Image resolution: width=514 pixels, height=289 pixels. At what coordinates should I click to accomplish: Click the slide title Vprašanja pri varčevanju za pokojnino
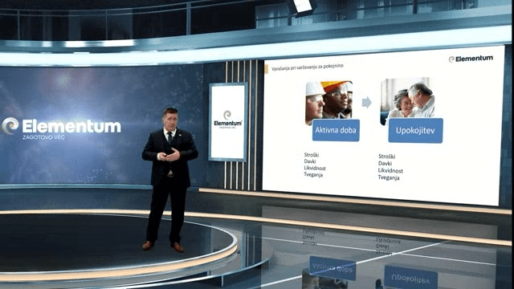(x=307, y=67)
